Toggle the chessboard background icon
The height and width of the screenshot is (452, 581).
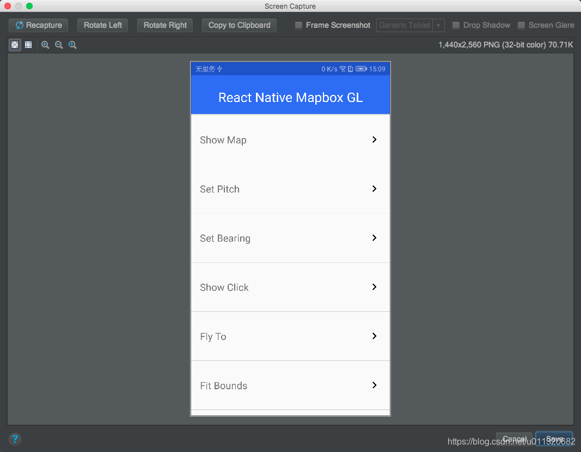point(15,45)
